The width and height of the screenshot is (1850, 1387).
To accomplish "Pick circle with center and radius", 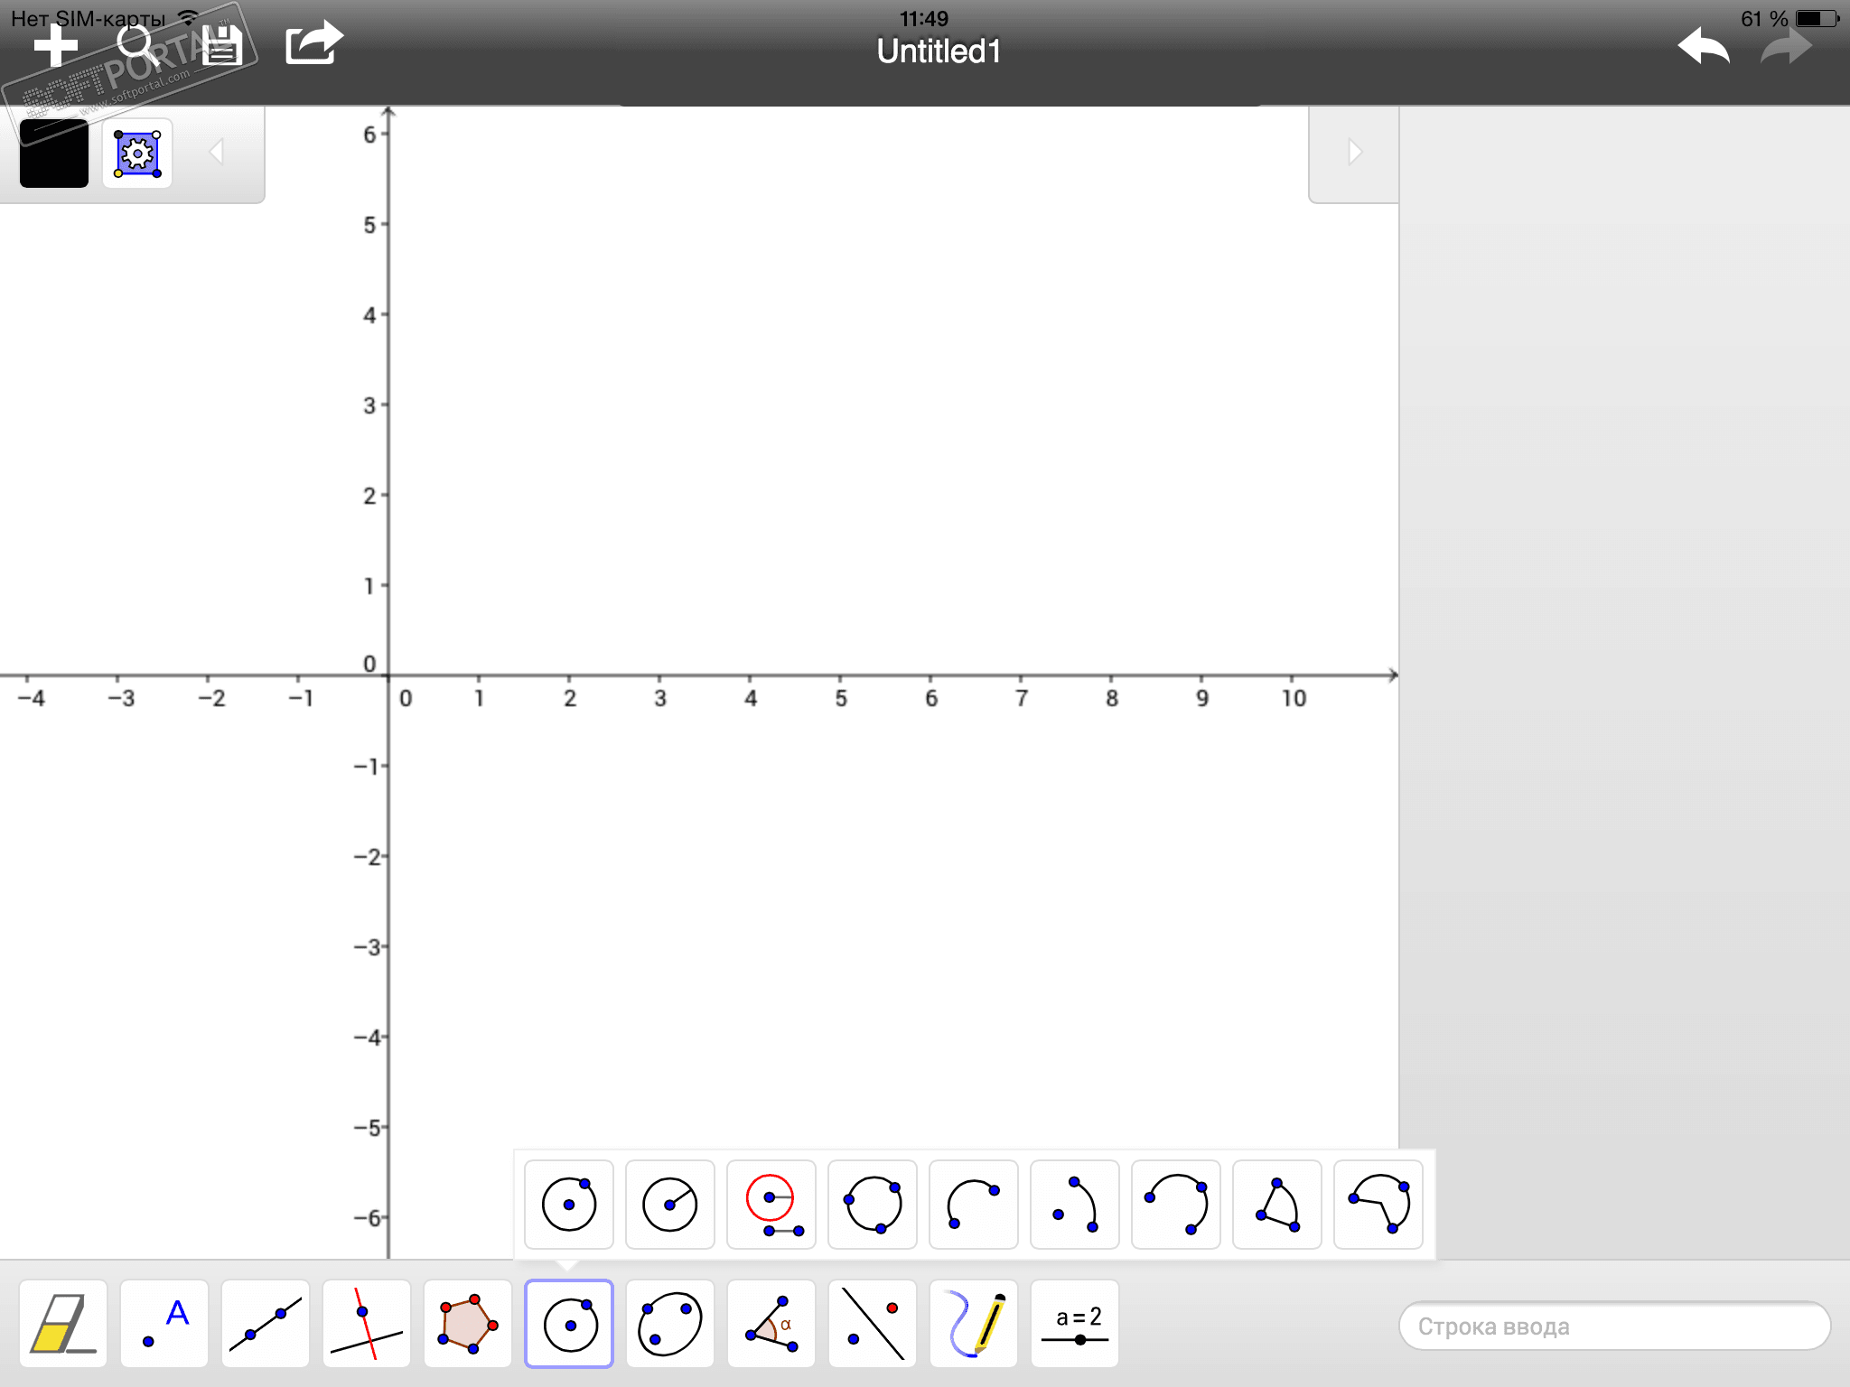I will 670,1205.
